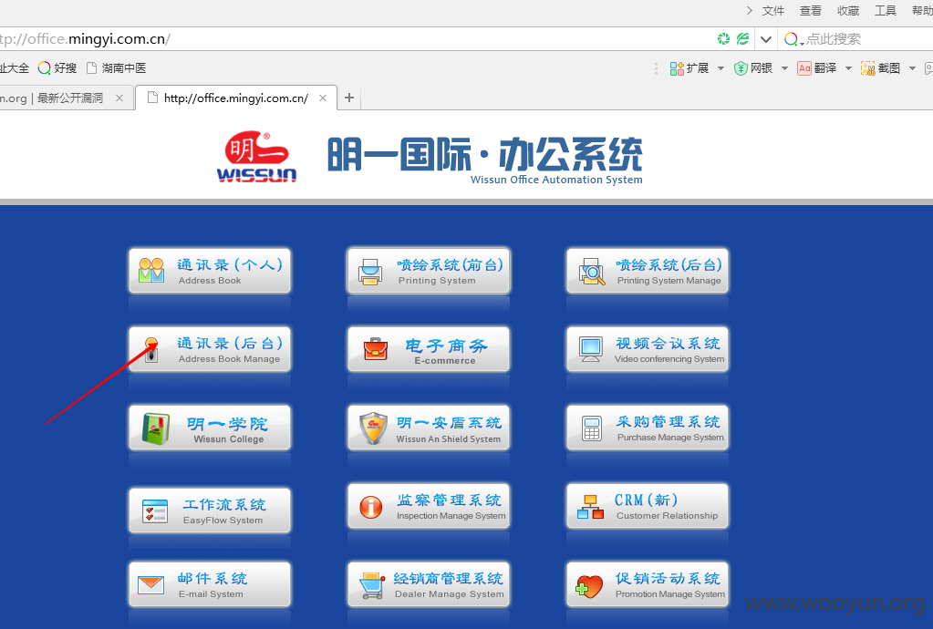Open 通讯录(后台) Address Book Manage
This screenshot has height=629, width=933.
pyautogui.click(x=210, y=349)
